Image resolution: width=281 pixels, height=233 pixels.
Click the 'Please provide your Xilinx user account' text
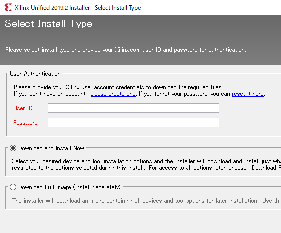pos(118,87)
